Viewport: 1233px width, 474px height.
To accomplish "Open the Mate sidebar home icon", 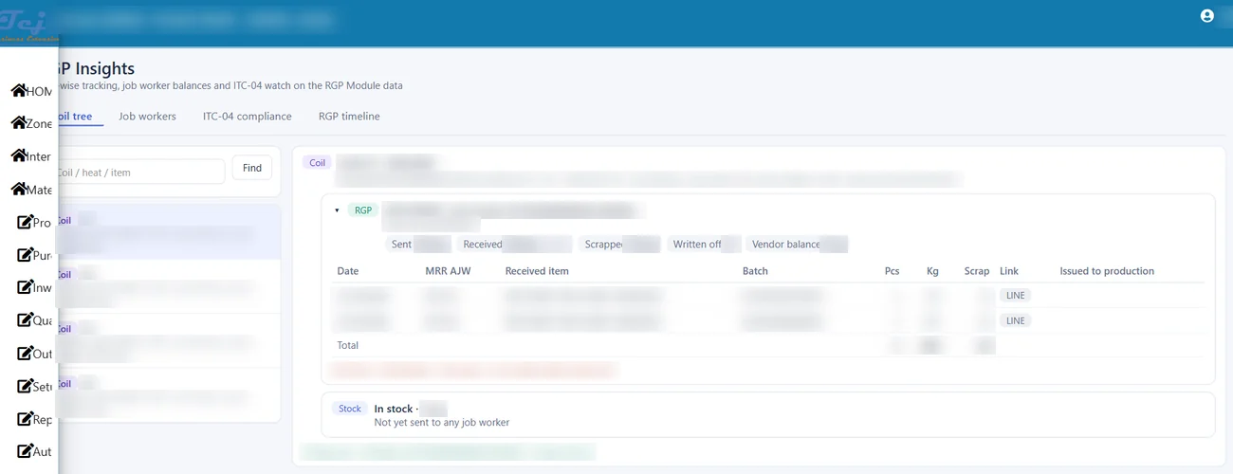I will (18, 190).
